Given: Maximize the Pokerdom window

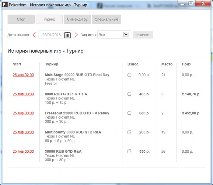Looking at the screenshot, I should click(191, 4).
